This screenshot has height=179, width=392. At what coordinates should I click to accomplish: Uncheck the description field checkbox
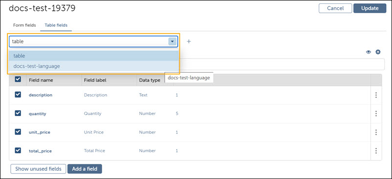18,95
